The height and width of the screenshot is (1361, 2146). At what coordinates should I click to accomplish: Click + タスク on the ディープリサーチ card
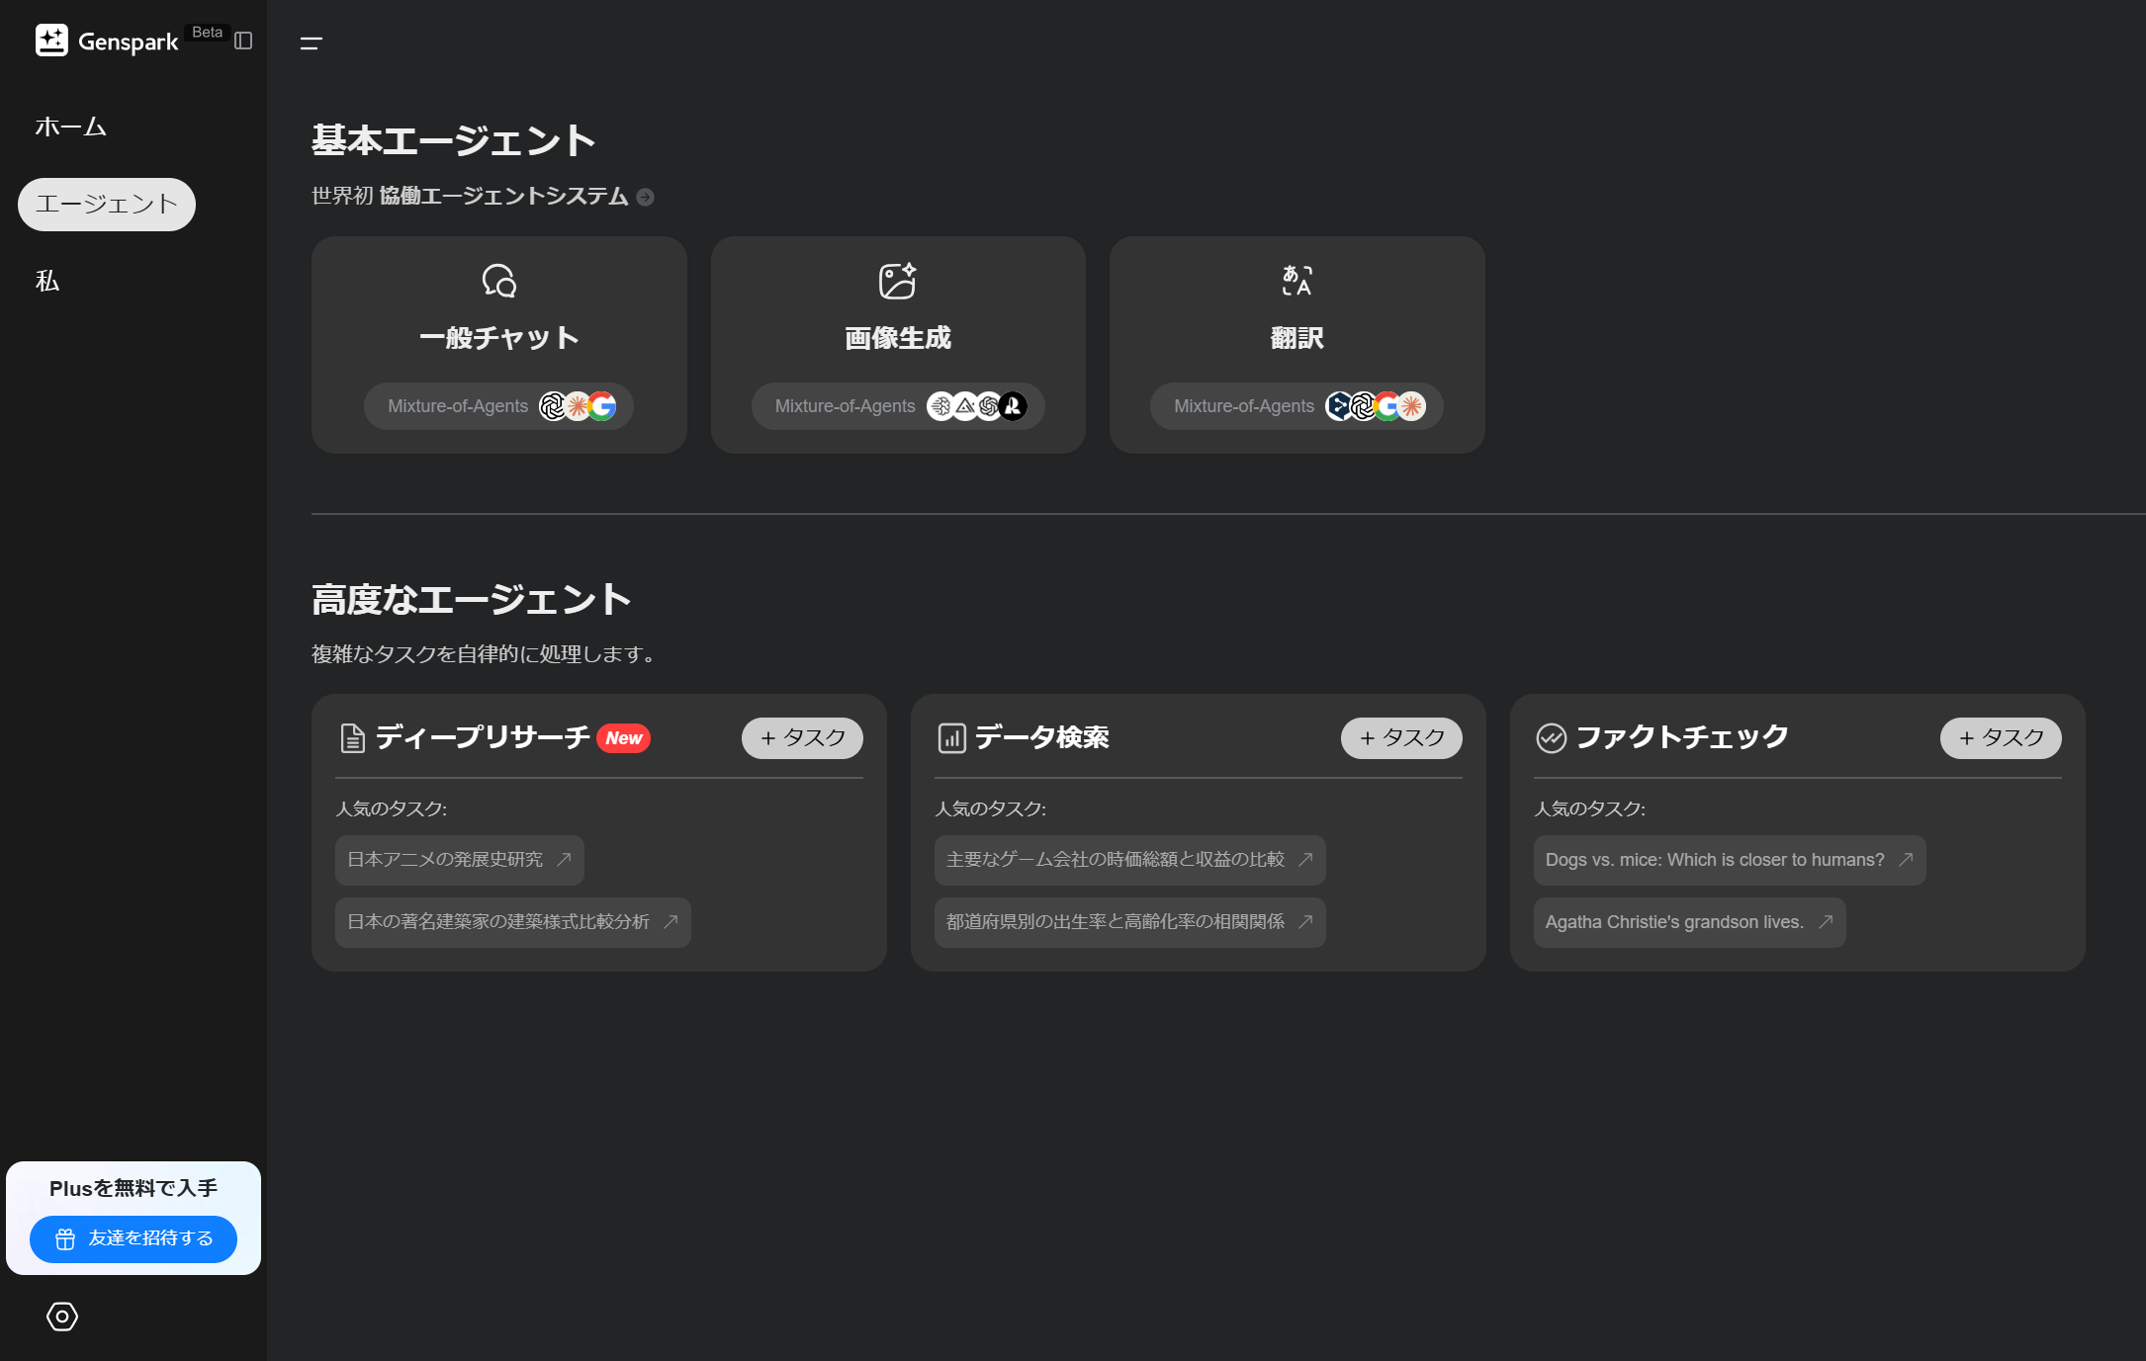coord(802,737)
